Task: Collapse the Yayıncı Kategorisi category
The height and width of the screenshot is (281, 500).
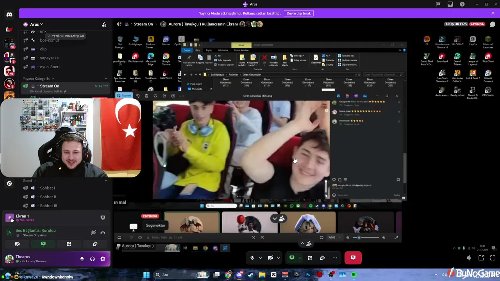Action: (x=38, y=78)
